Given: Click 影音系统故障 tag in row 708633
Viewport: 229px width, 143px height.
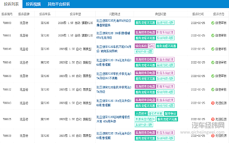Looking at the screenshot, I should (165, 73).
